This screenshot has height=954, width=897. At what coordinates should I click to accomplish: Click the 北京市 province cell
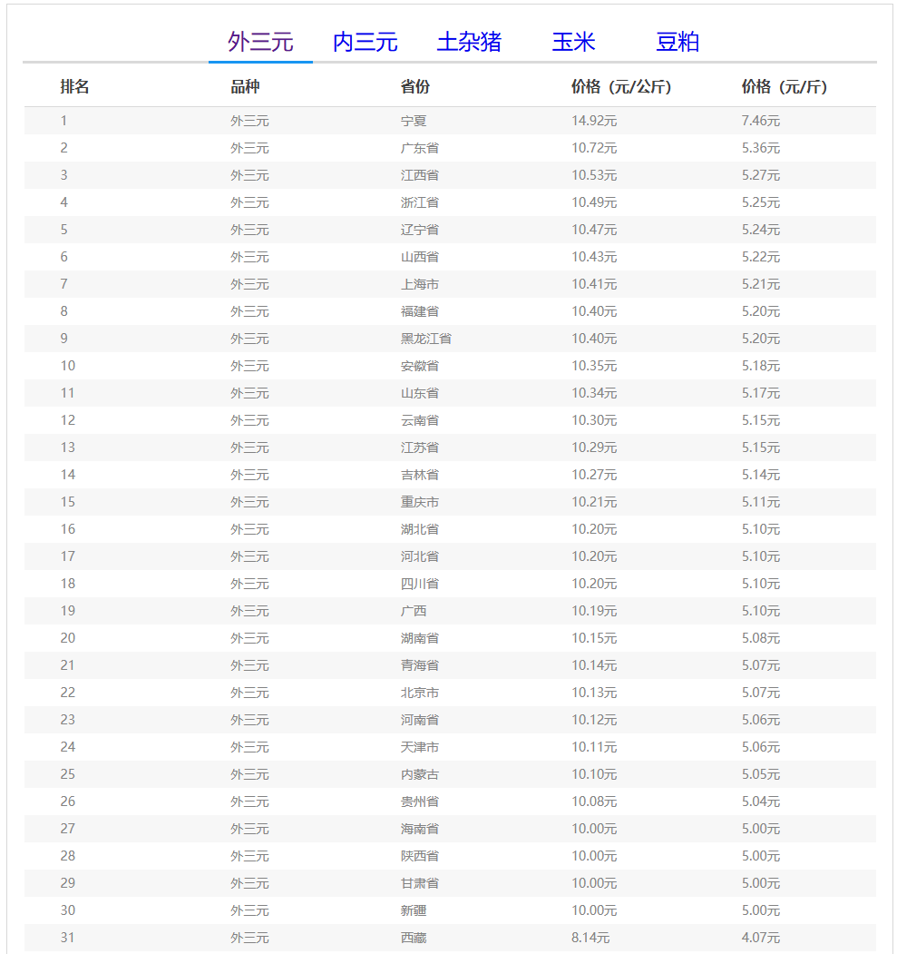coord(420,693)
